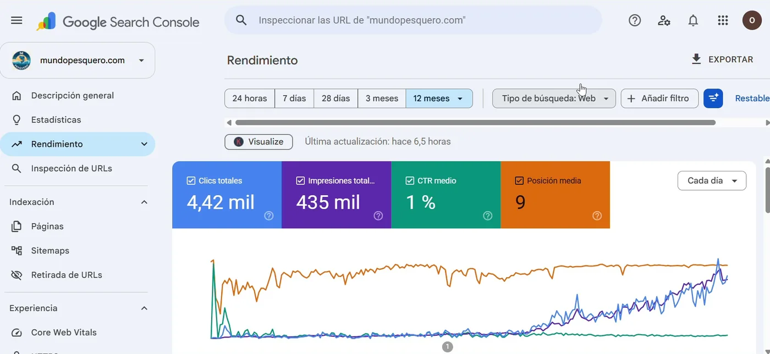Show help for Posición media card

[x=597, y=216]
